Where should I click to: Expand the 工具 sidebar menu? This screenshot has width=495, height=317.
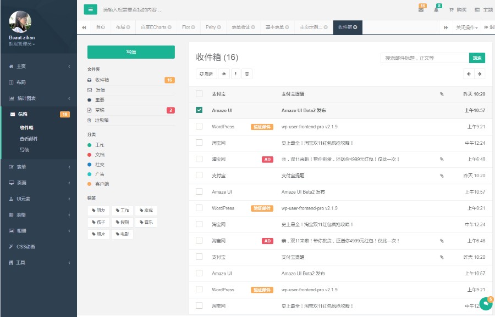pos(39,263)
